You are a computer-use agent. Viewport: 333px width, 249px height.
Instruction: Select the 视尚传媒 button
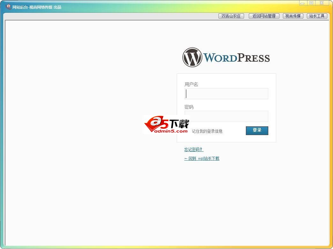coord(293,16)
